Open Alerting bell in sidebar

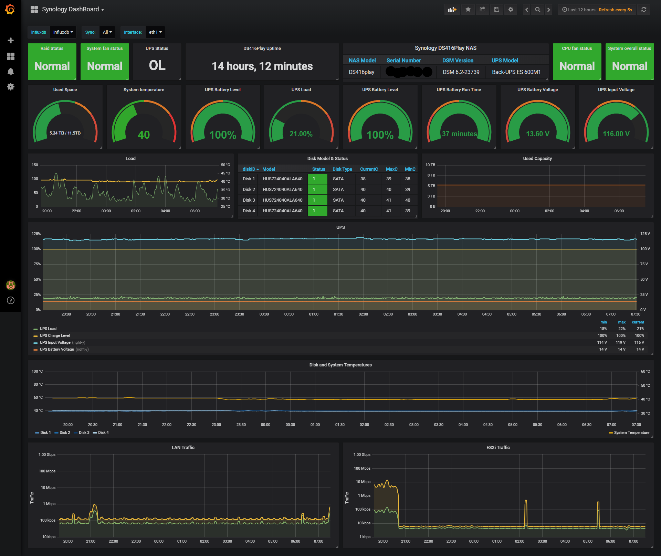click(x=11, y=72)
